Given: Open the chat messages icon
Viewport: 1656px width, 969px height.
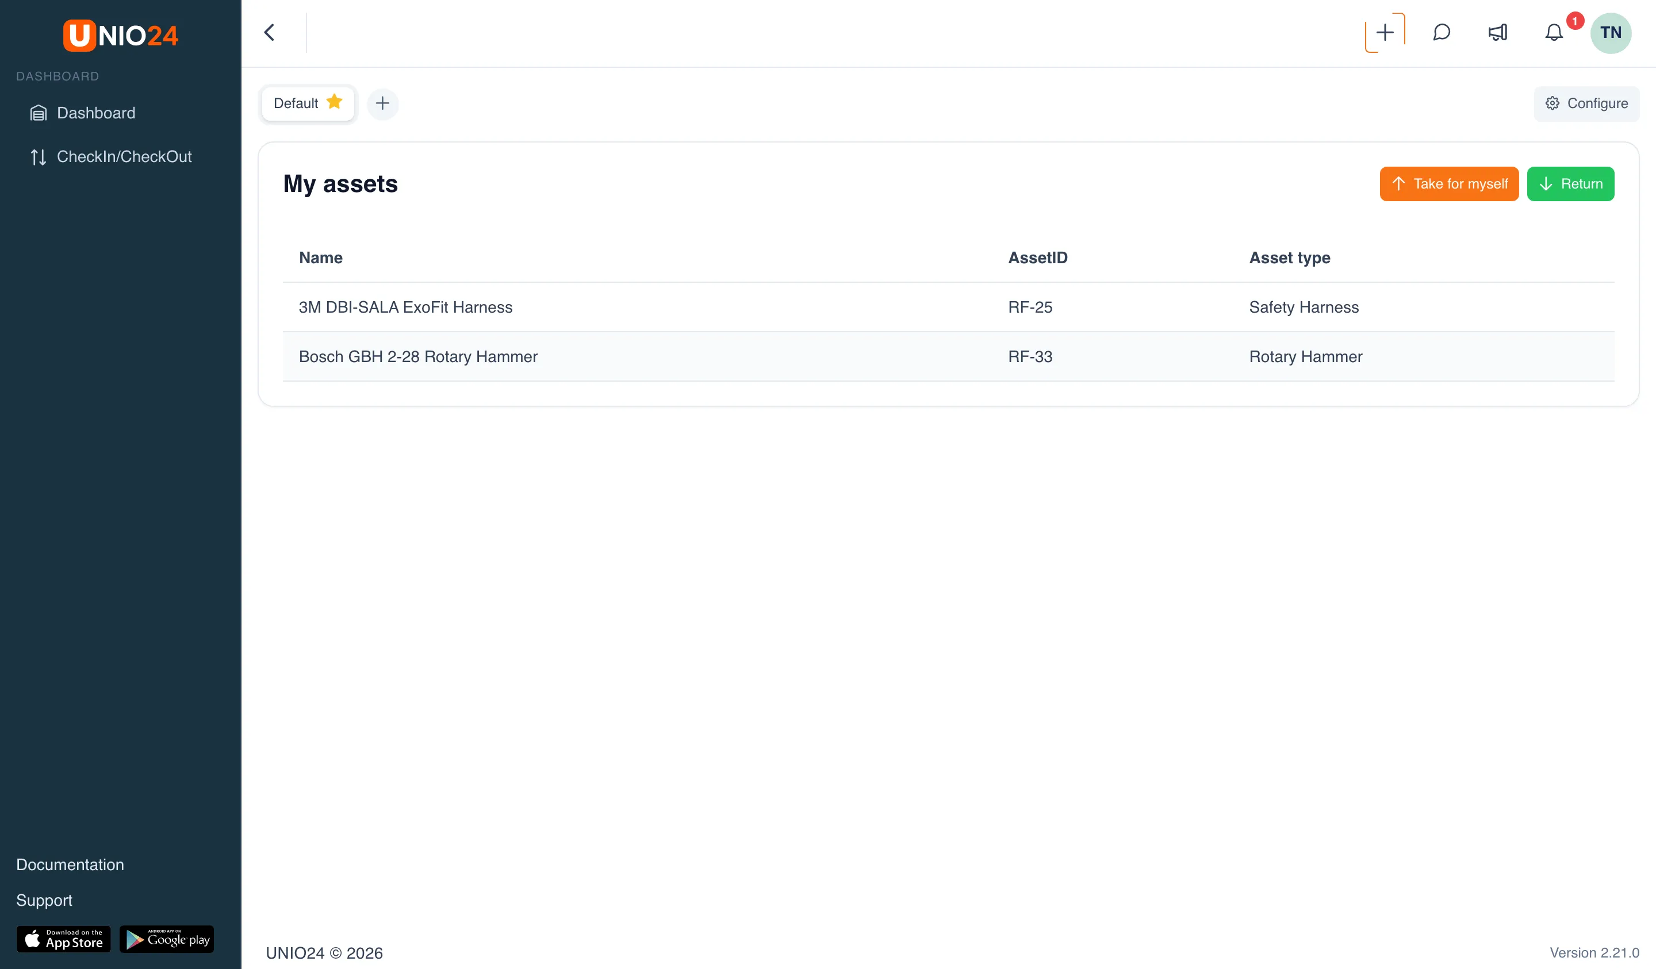Looking at the screenshot, I should (x=1441, y=33).
